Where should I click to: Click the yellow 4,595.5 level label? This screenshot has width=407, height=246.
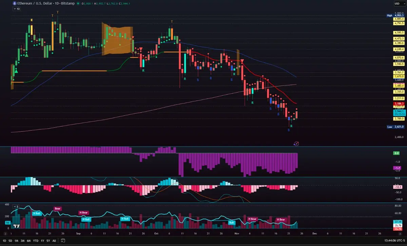pyautogui.click(x=398, y=33)
